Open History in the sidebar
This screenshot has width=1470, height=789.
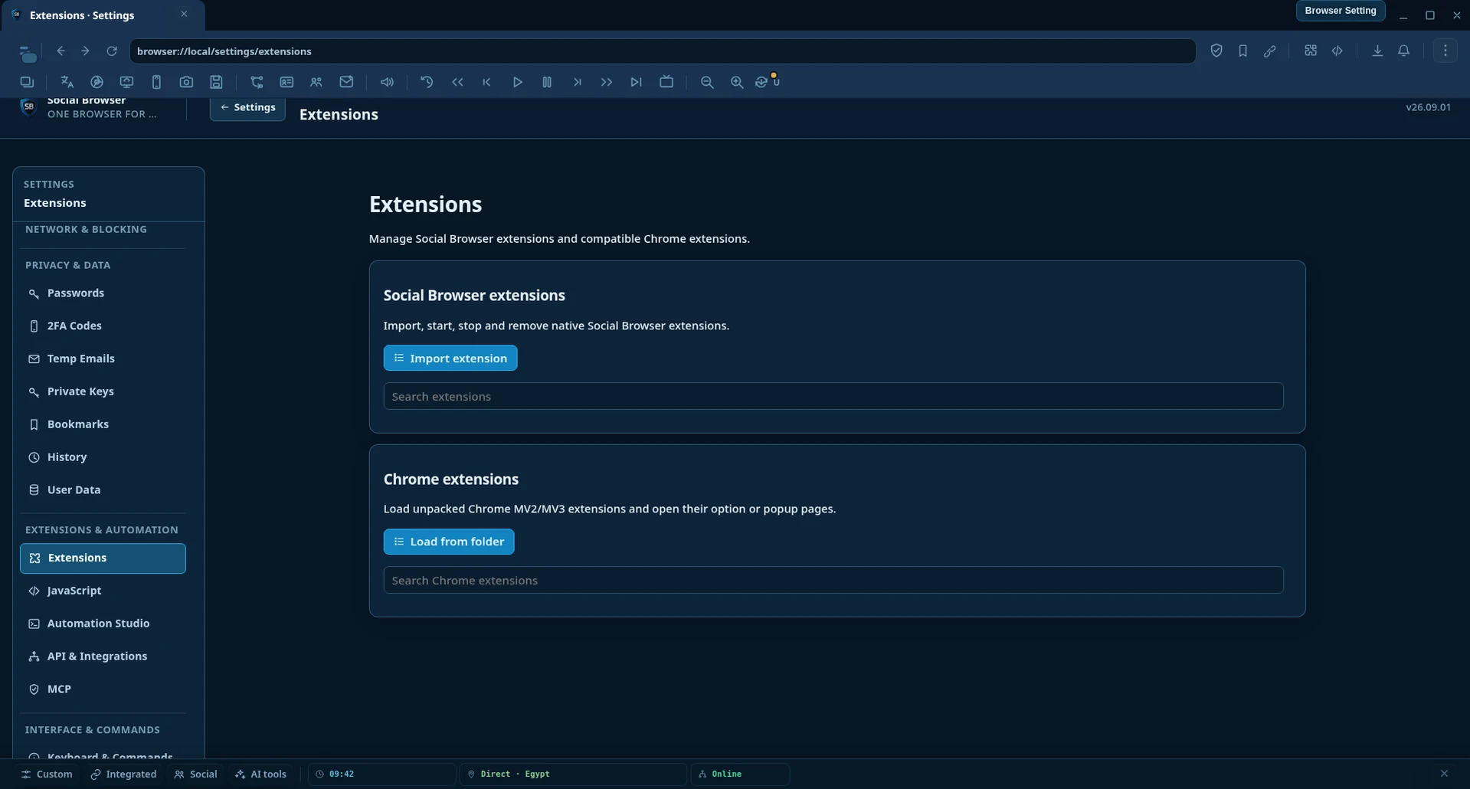[x=103, y=457]
